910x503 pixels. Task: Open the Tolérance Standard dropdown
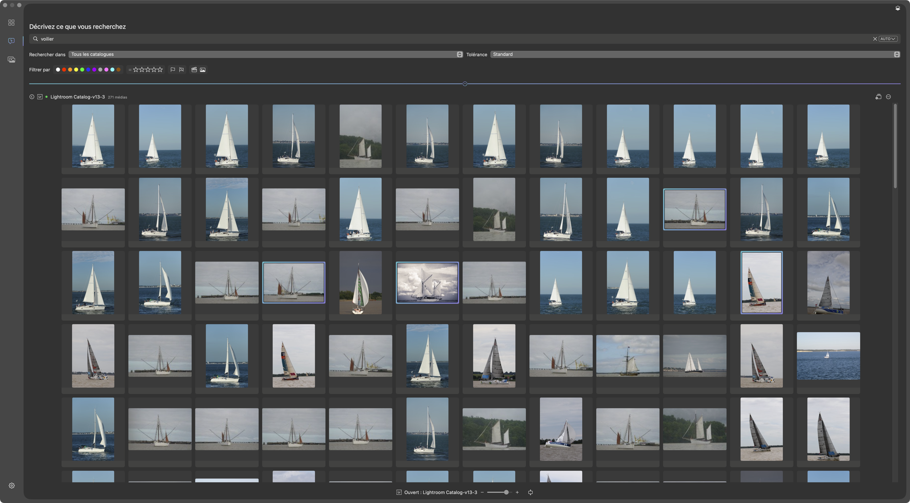click(695, 54)
